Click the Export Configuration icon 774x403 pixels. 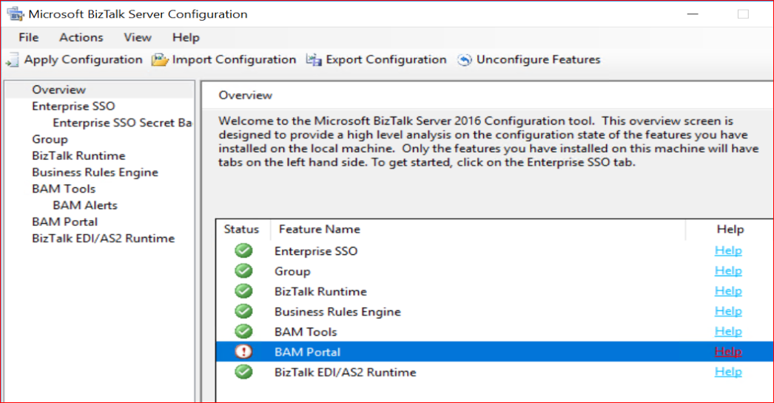pos(314,60)
